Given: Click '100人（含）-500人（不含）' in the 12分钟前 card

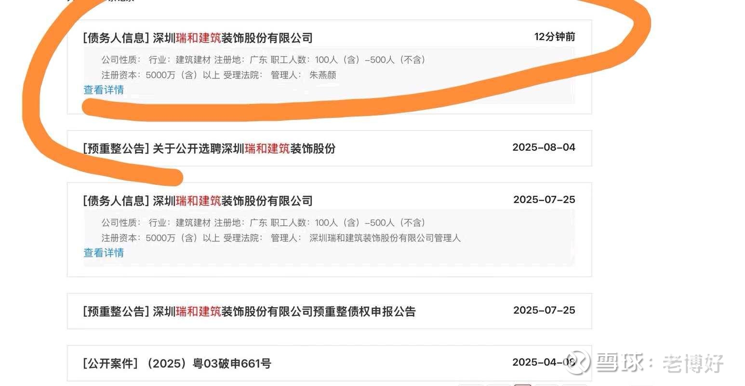Looking at the screenshot, I should 371,60.
